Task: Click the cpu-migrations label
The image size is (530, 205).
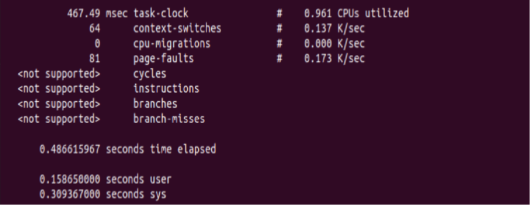Action: [172, 43]
